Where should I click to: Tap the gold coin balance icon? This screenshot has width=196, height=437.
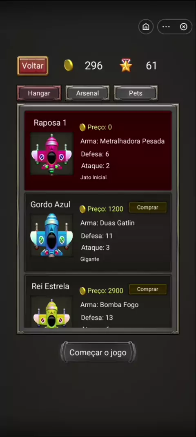pyautogui.click(x=68, y=65)
